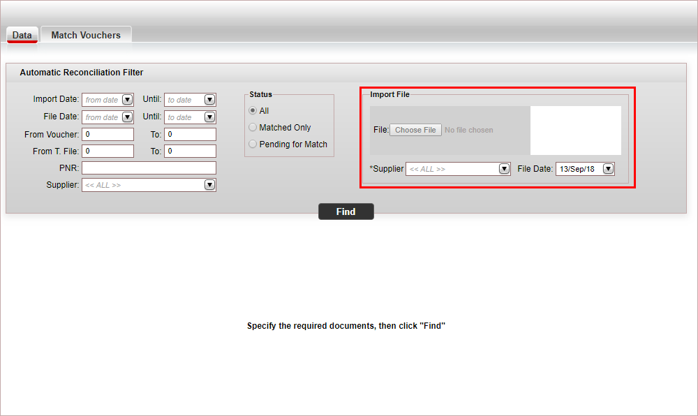This screenshot has width=698, height=416.
Task: Click the Choose File button
Action: 415,130
